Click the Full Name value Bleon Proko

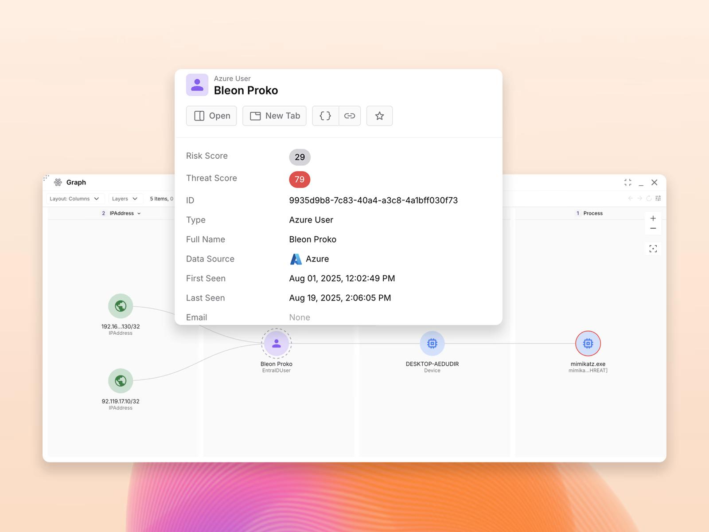tap(312, 239)
